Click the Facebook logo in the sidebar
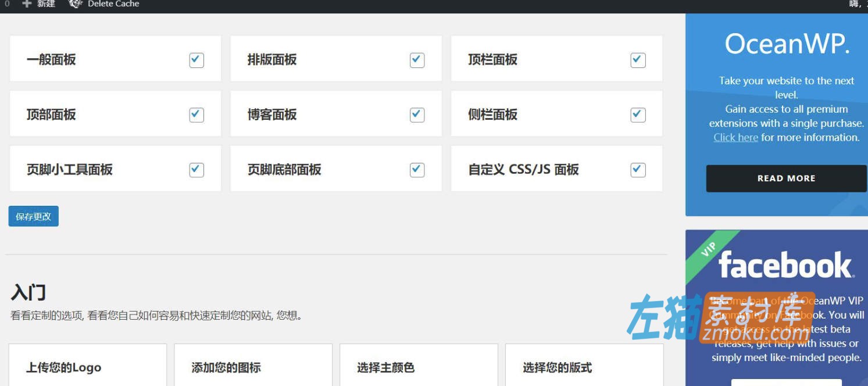This screenshot has height=386, width=868. pyautogui.click(x=786, y=265)
